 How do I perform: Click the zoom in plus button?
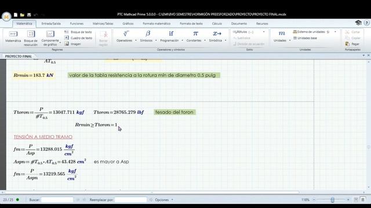(x=348, y=200)
